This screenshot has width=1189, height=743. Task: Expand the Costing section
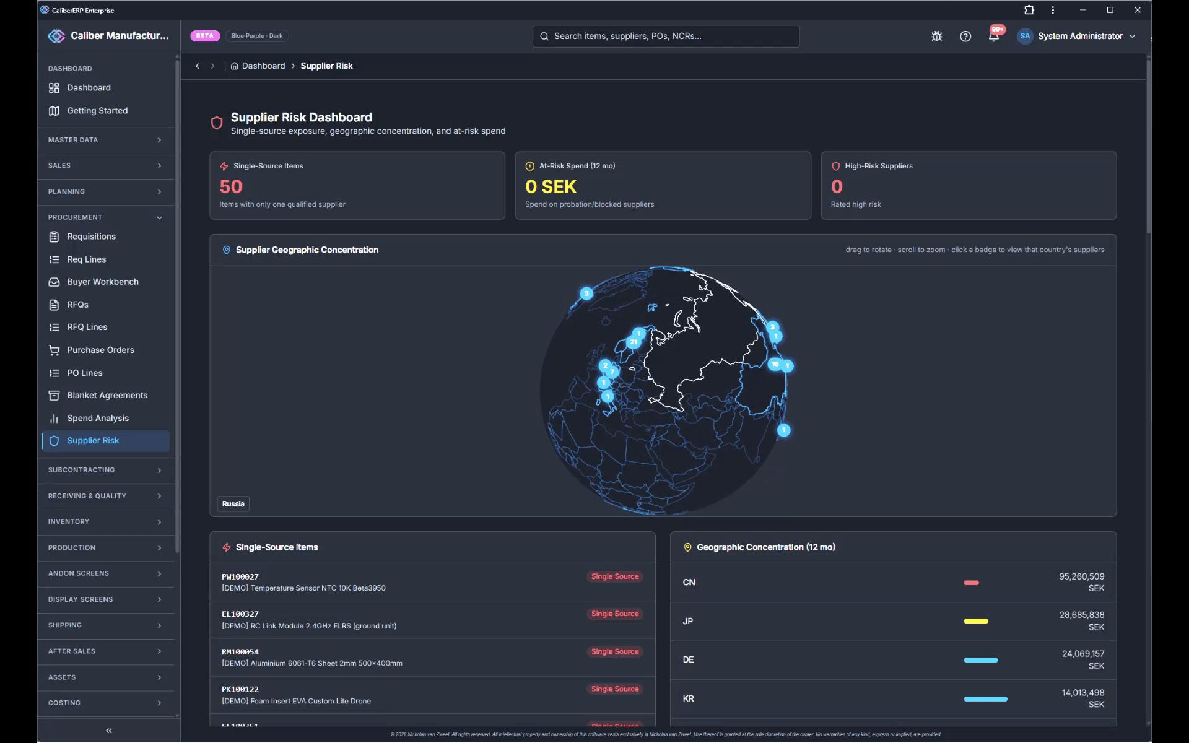(105, 703)
